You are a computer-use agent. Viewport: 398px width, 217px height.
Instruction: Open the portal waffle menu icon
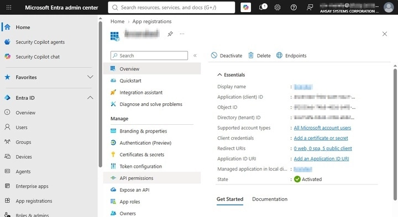(9, 7)
